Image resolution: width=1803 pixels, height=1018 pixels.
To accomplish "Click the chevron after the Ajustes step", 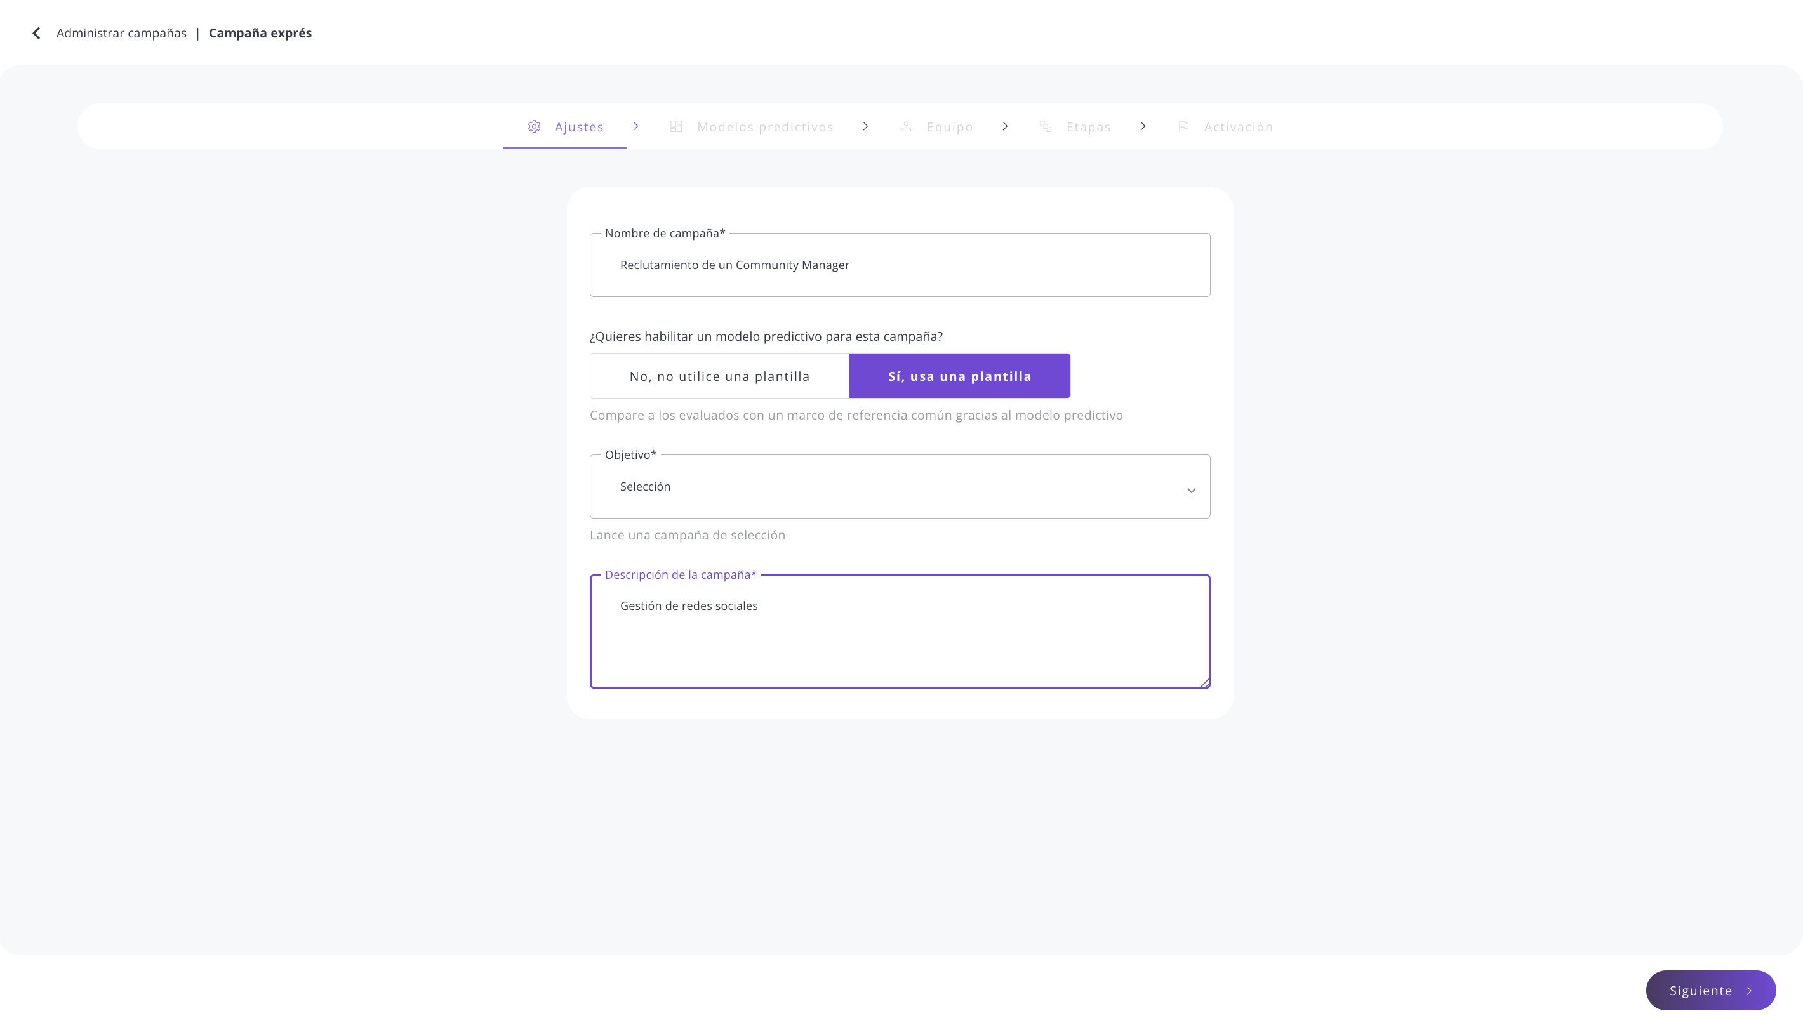I will (x=635, y=126).
